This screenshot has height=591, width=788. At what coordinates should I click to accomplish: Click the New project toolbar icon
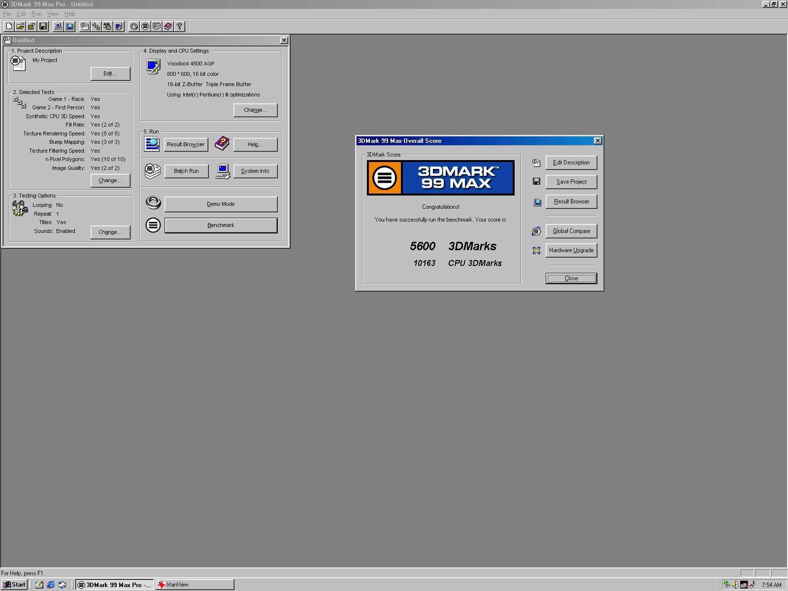[x=9, y=26]
